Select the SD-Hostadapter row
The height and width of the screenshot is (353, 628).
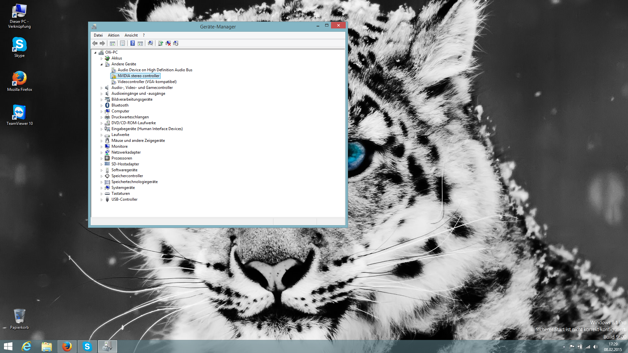(125, 164)
